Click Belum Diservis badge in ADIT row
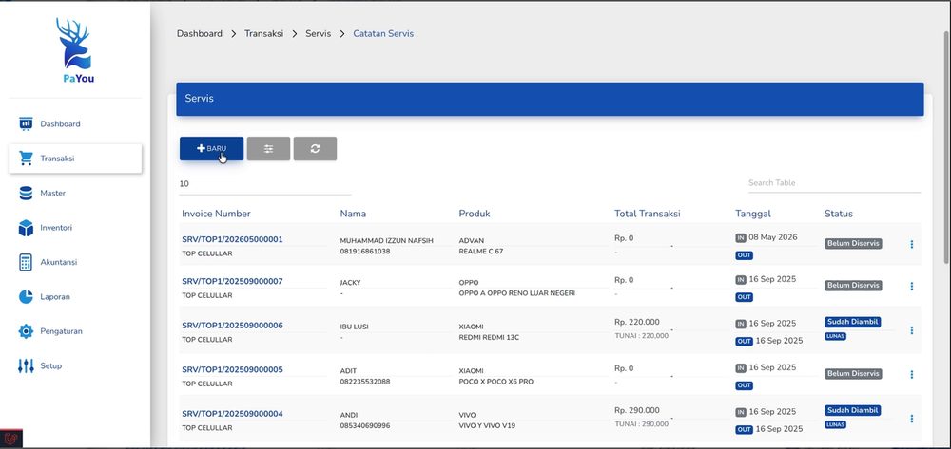Screen dimensions: 951x449 (853, 374)
